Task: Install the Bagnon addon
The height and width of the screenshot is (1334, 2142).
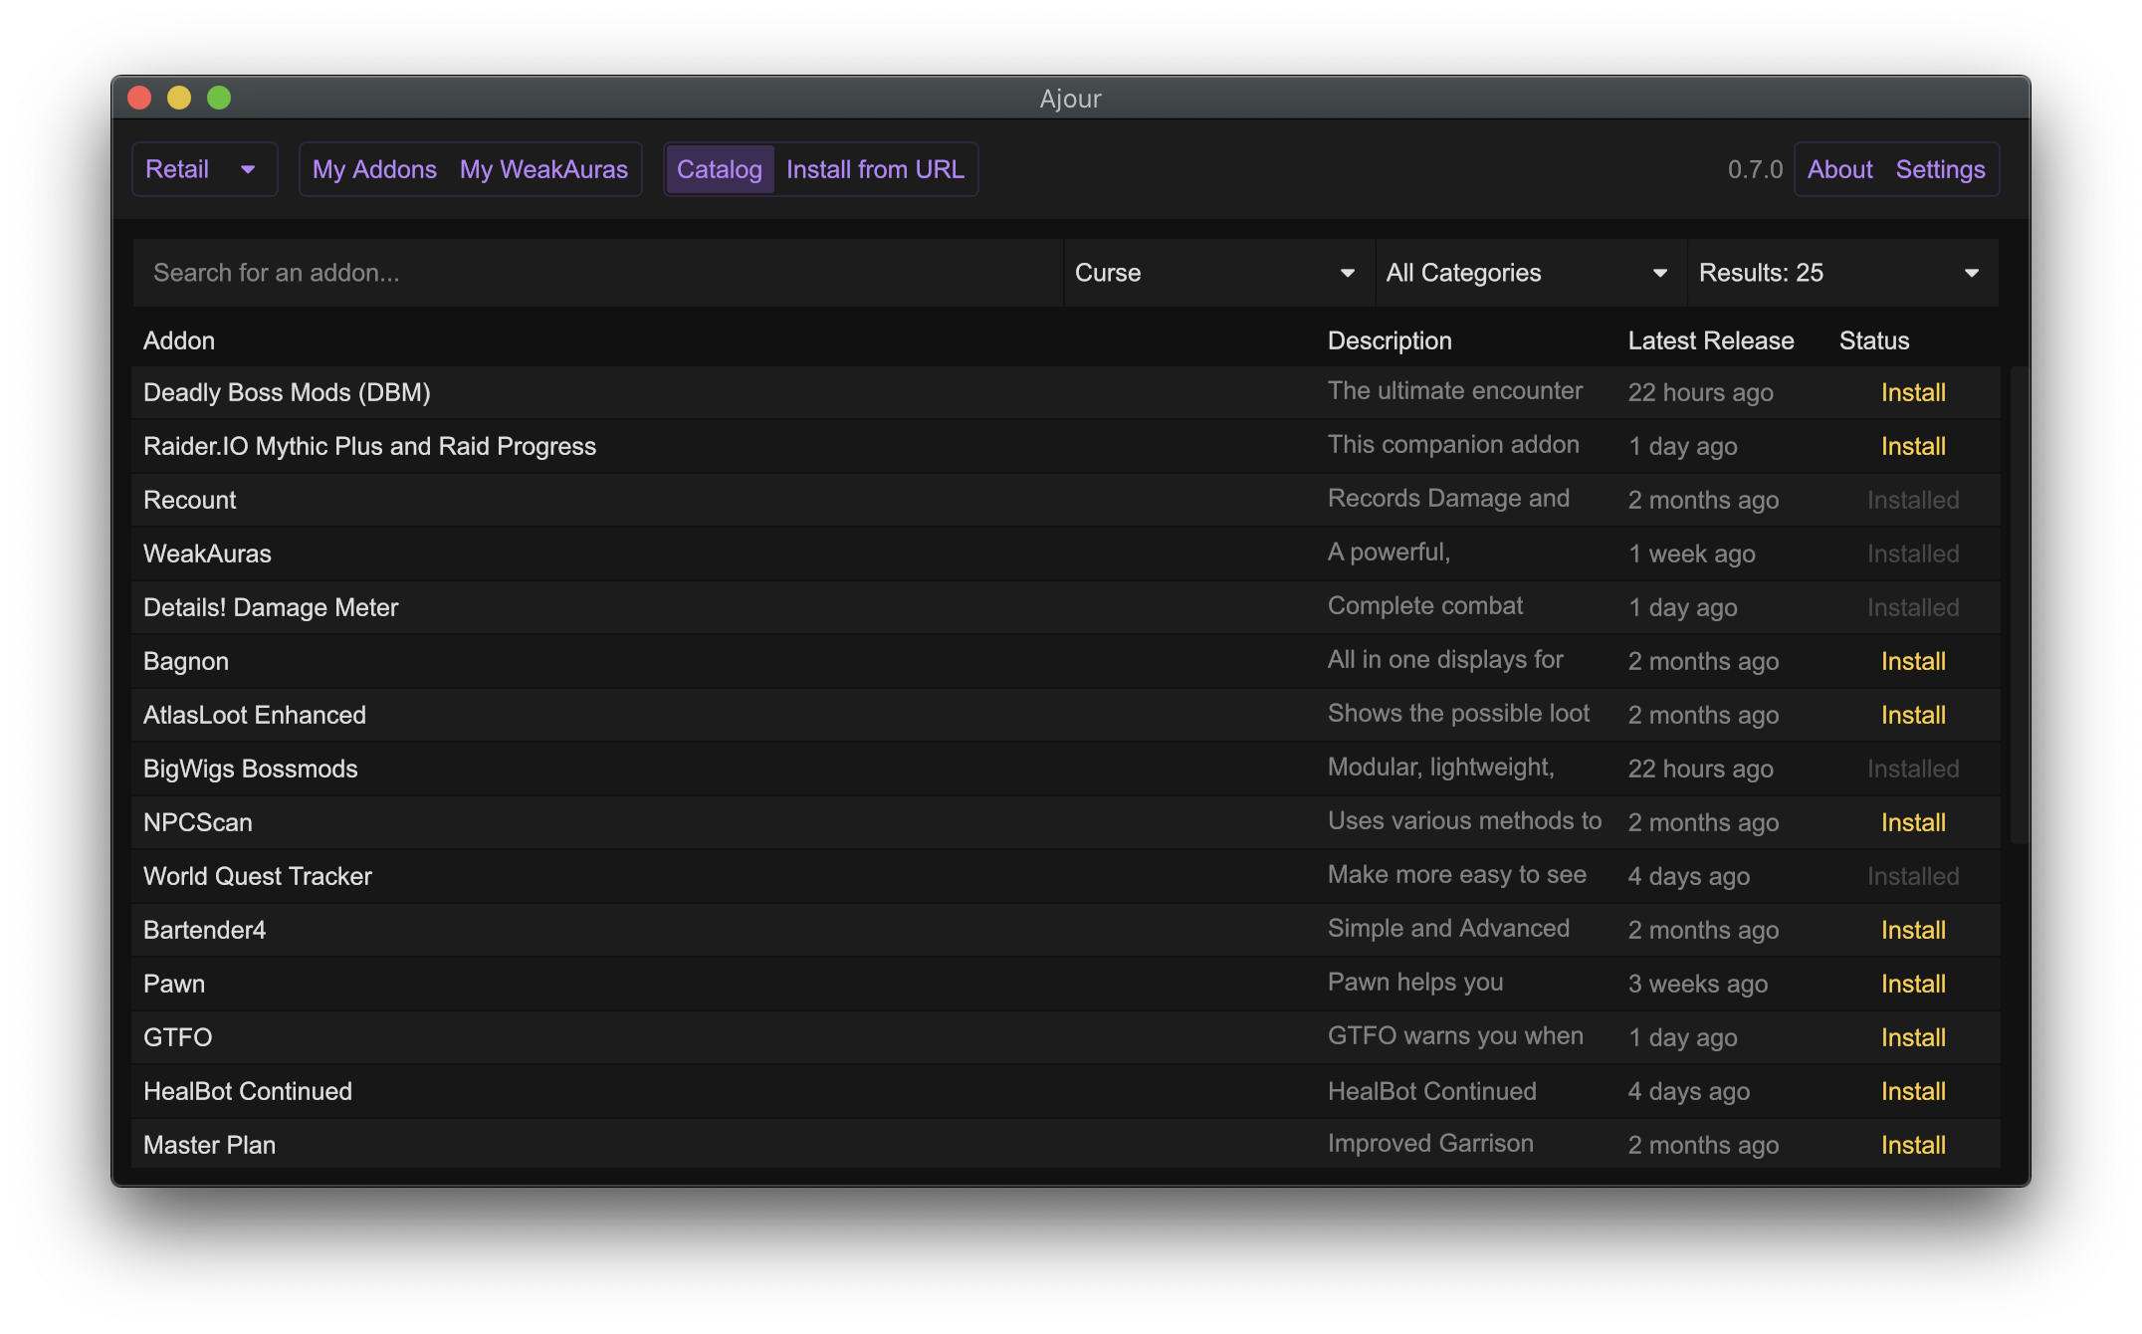Action: point(1912,661)
